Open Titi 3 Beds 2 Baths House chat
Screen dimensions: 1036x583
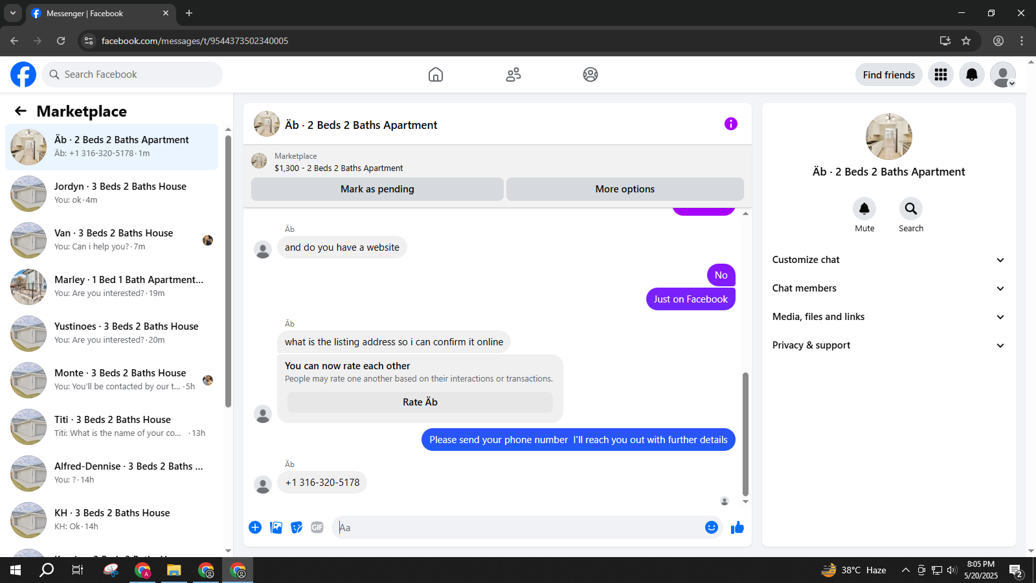tap(111, 427)
